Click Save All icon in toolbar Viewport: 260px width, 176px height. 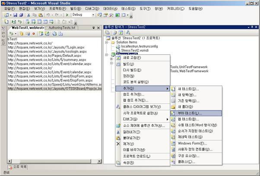(x=21, y=15)
